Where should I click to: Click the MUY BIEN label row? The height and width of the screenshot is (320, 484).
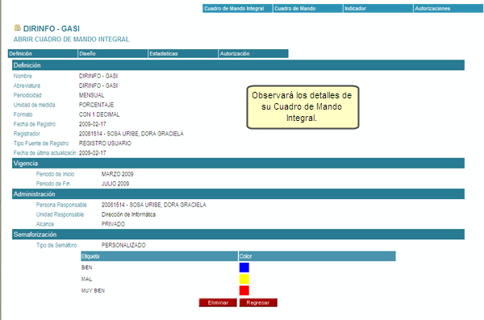pyautogui.click(x=93, y=291)
